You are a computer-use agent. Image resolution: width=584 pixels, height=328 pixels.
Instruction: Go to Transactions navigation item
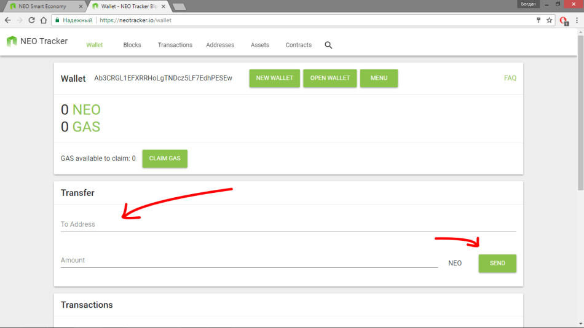[x=175, y=45]
